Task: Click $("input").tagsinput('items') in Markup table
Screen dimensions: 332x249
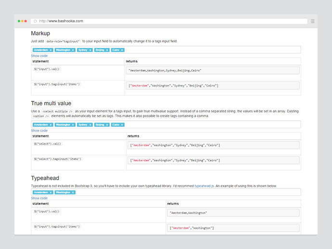Action: click(x=57, y=85)
